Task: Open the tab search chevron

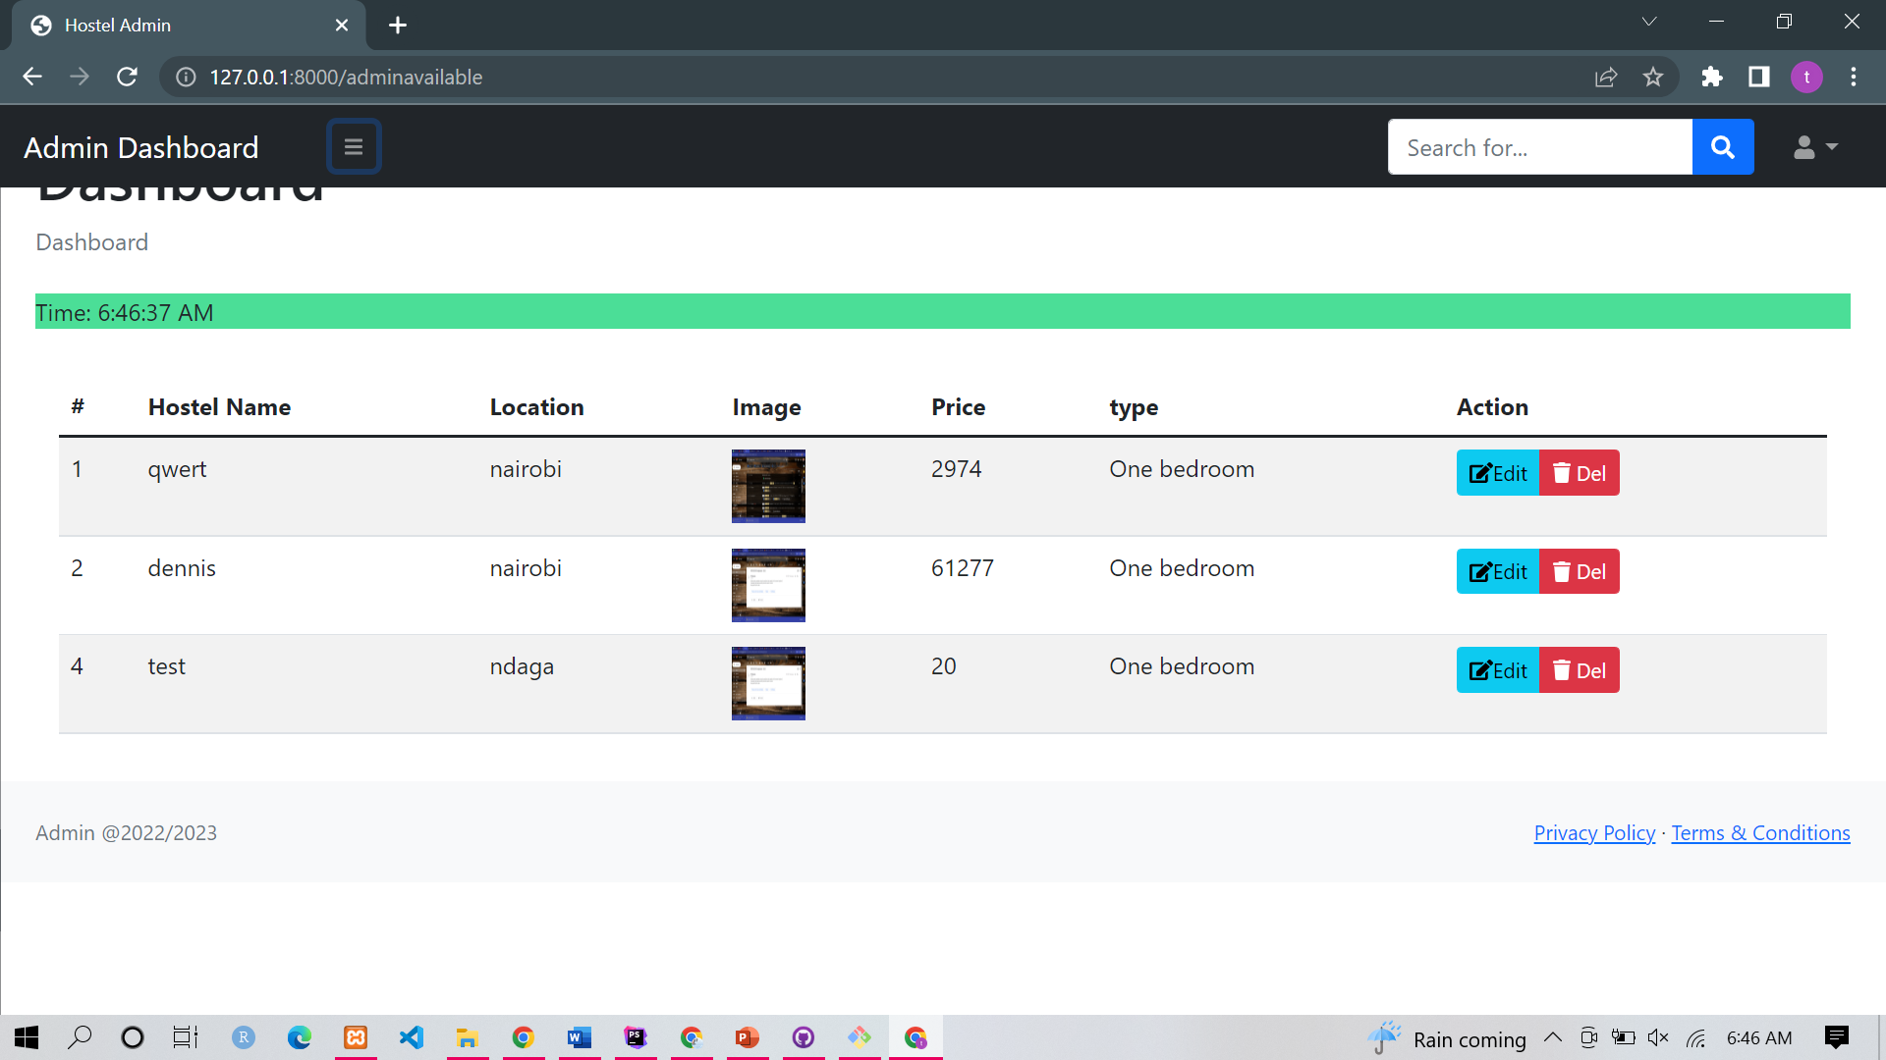Action: pyautogui.click(x=1648, y=21)
